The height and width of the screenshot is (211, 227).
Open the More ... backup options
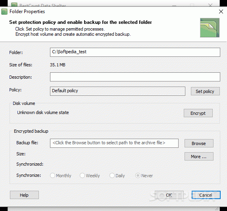coord(199,157)
